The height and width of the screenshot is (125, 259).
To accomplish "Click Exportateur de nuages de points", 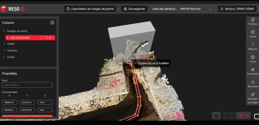I will tap(90, 9).
